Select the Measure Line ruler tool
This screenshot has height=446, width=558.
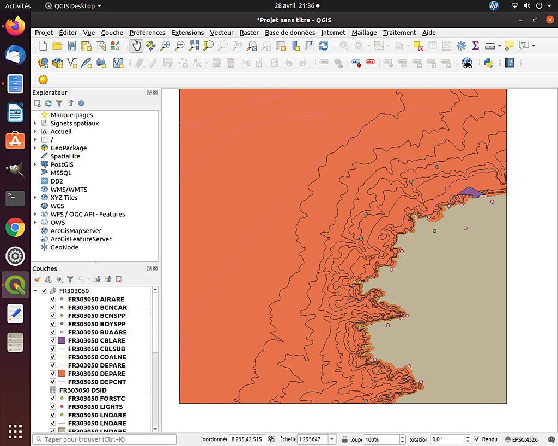click(490, 46)
